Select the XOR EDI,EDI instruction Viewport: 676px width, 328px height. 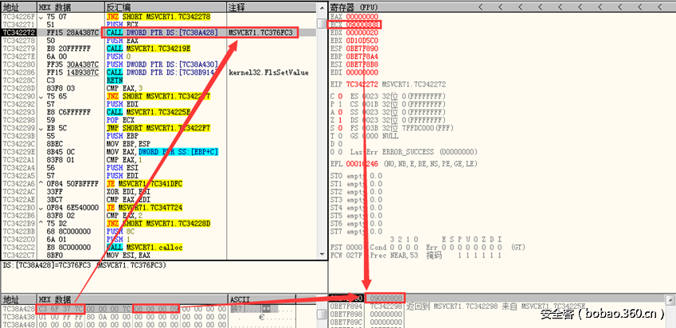[x=127, y=191]
